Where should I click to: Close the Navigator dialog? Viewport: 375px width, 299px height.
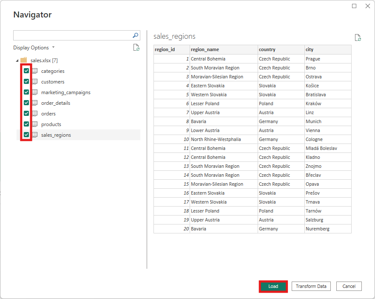coord(368,6)
